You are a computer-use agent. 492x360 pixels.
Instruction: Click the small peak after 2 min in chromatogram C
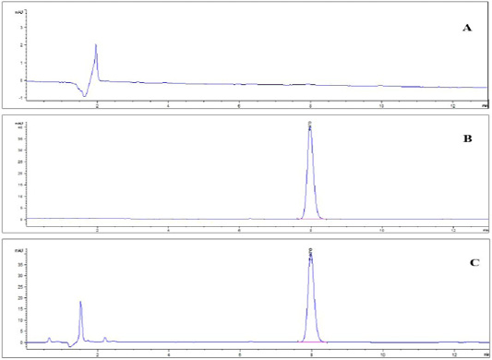(105, 339)
